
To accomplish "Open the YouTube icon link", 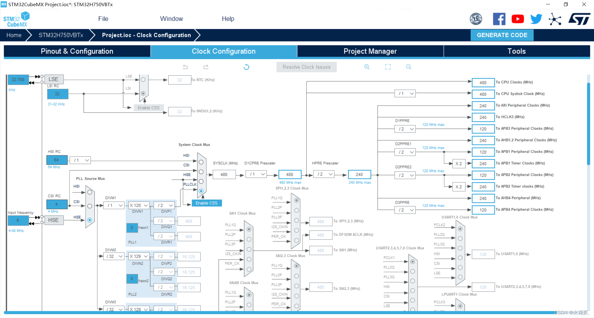I will 518,19.
